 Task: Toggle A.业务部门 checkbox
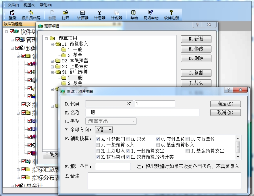[x=98, y=139]
